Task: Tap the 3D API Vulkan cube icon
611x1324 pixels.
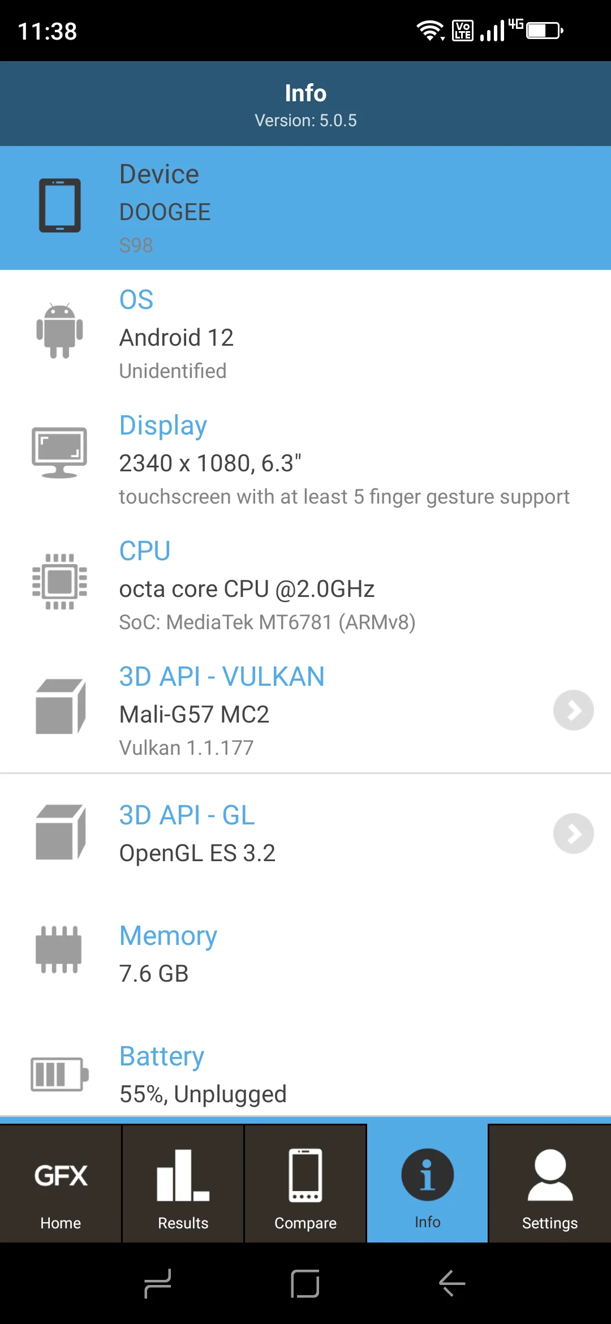Action: [61, 707]
